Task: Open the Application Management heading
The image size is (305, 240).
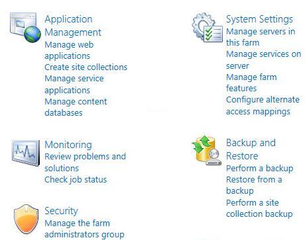Action: 73,26
